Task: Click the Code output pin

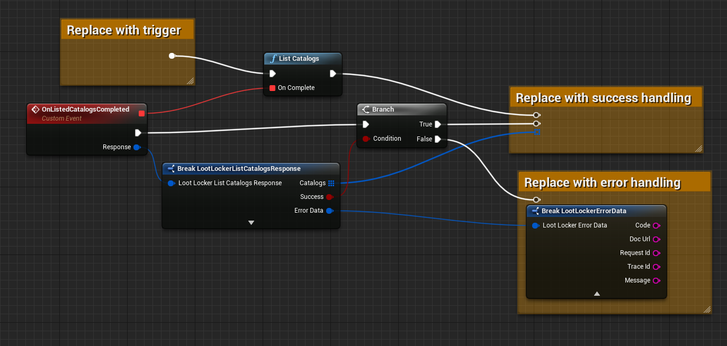Action: click(656, 225)
